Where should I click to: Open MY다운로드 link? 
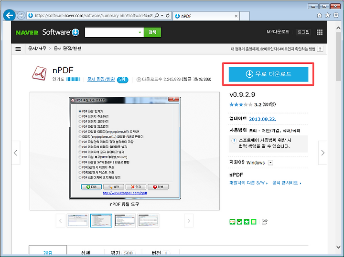pos(278,32)
